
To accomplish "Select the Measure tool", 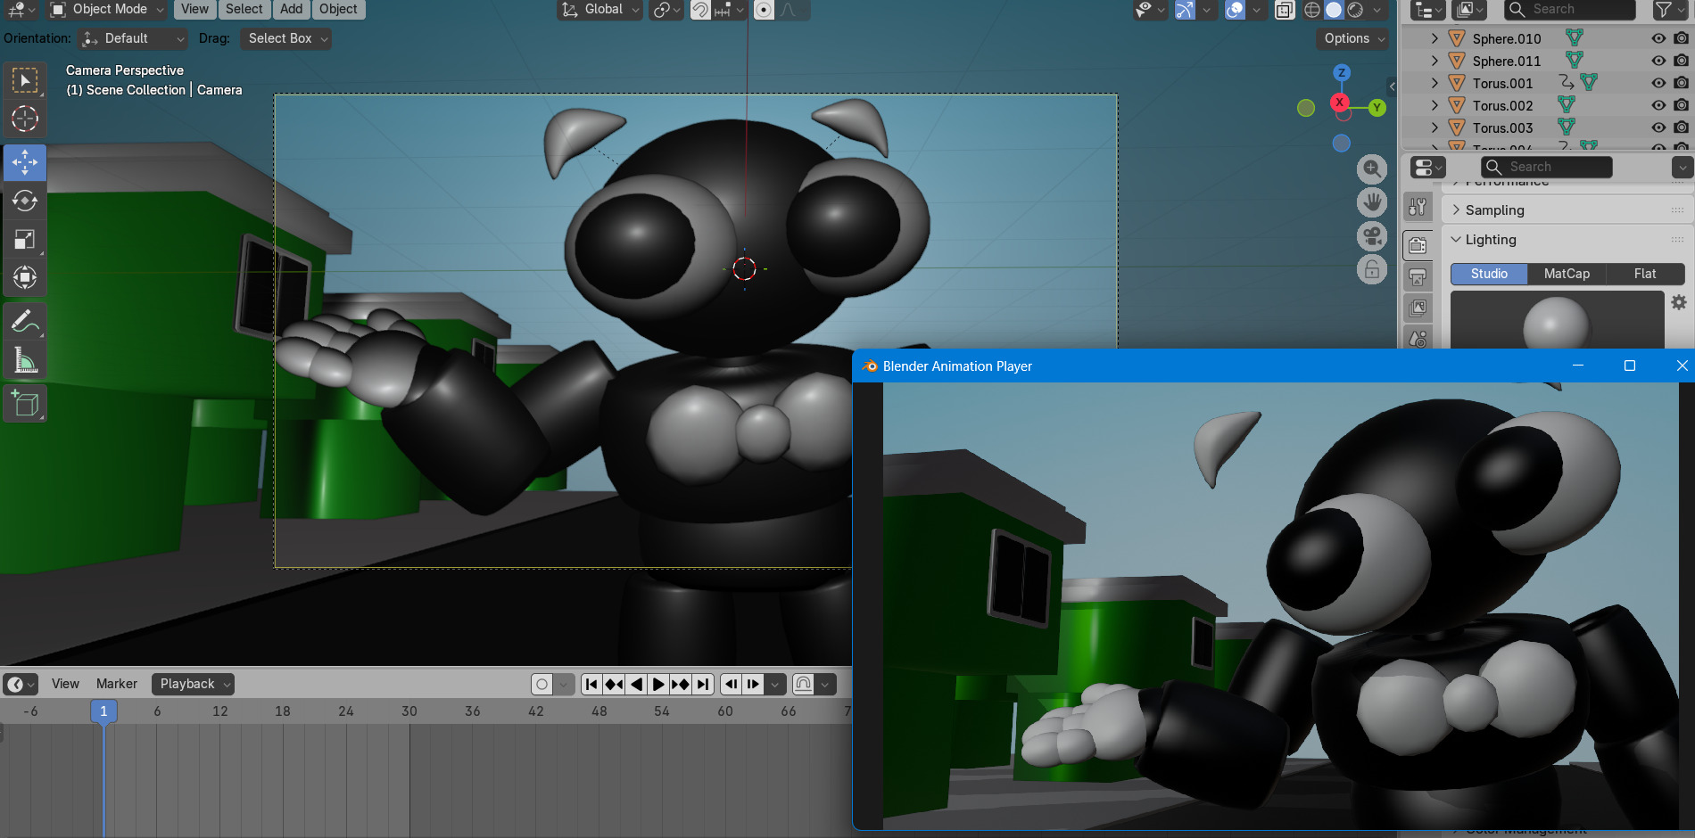I will click(x=24, y=360).
